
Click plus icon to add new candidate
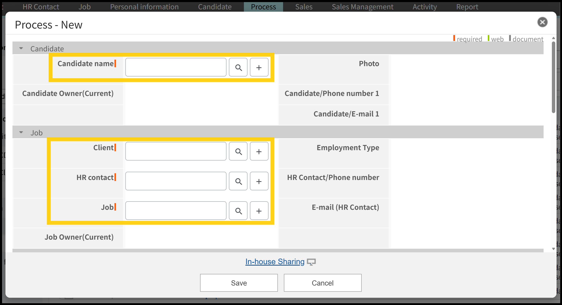[x=259, y=67]
